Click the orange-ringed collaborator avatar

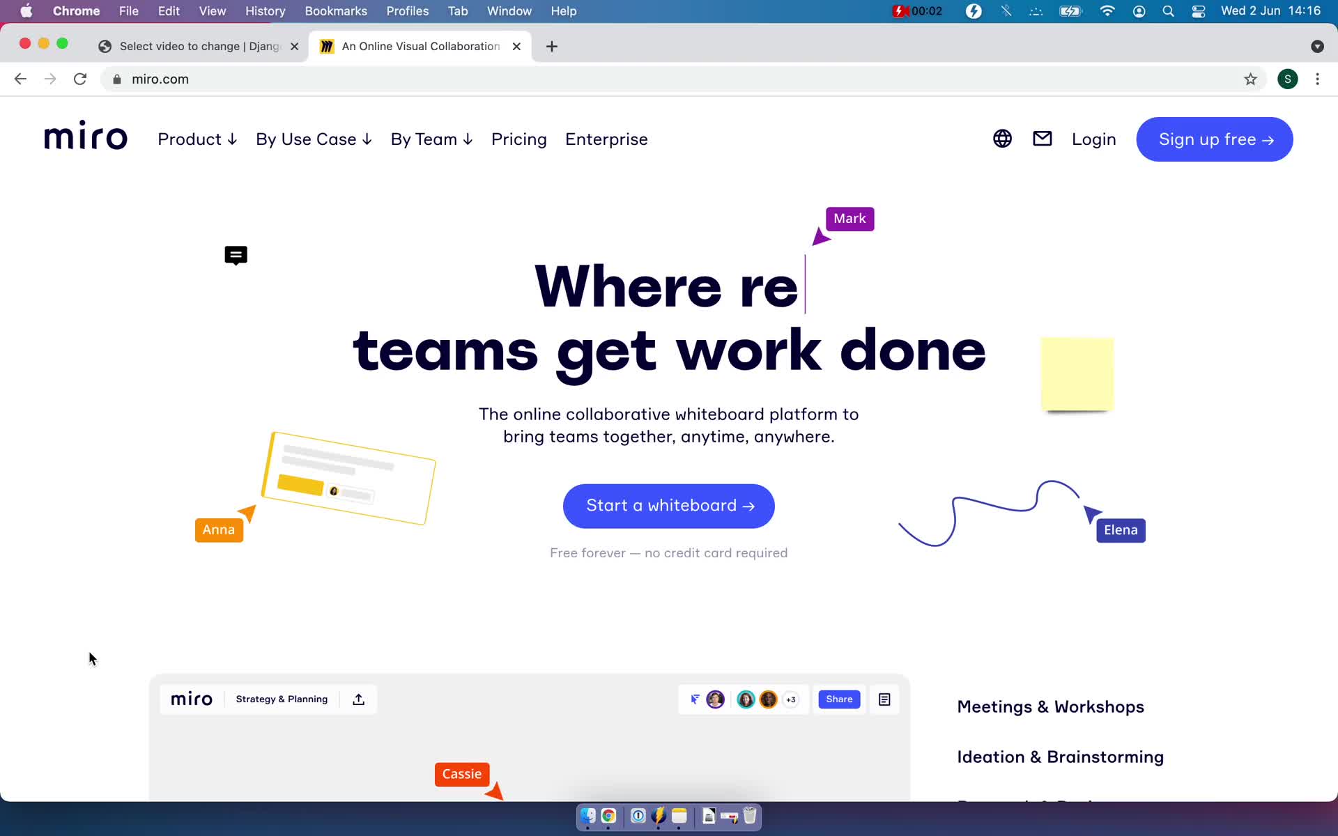click(x=769, y=699)
